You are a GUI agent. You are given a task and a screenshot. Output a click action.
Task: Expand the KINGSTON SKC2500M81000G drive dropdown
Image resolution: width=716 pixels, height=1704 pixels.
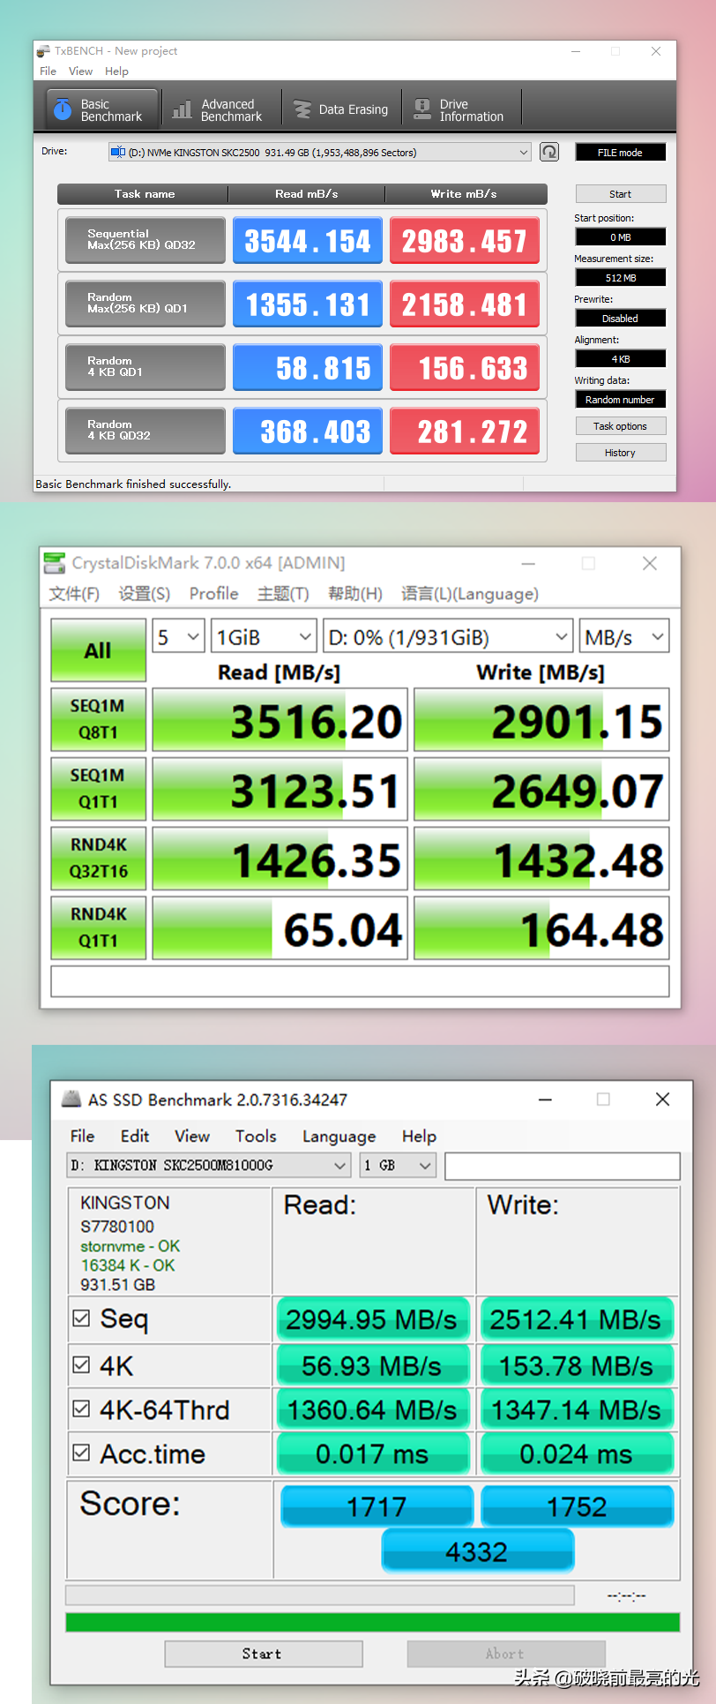coord(340,1166)
